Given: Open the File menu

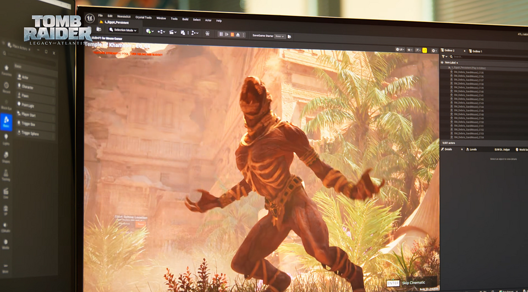Looking at the screenshot, I should click(100, 15).
